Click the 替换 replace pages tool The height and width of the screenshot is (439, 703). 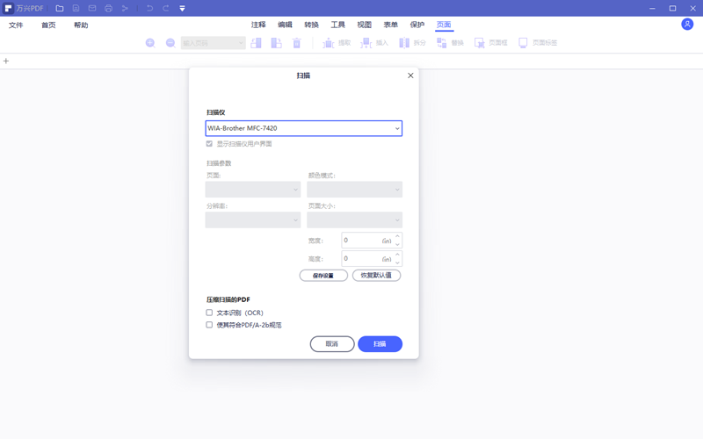pyautogui.click(x=450, y=43)
